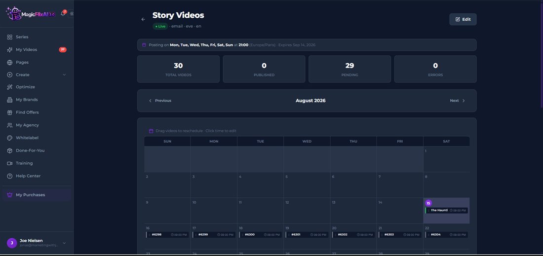Edit 09:00 PM time on video #6298
Screen dimensions: 543x256
pyautogui.click(x=179, y=235)
